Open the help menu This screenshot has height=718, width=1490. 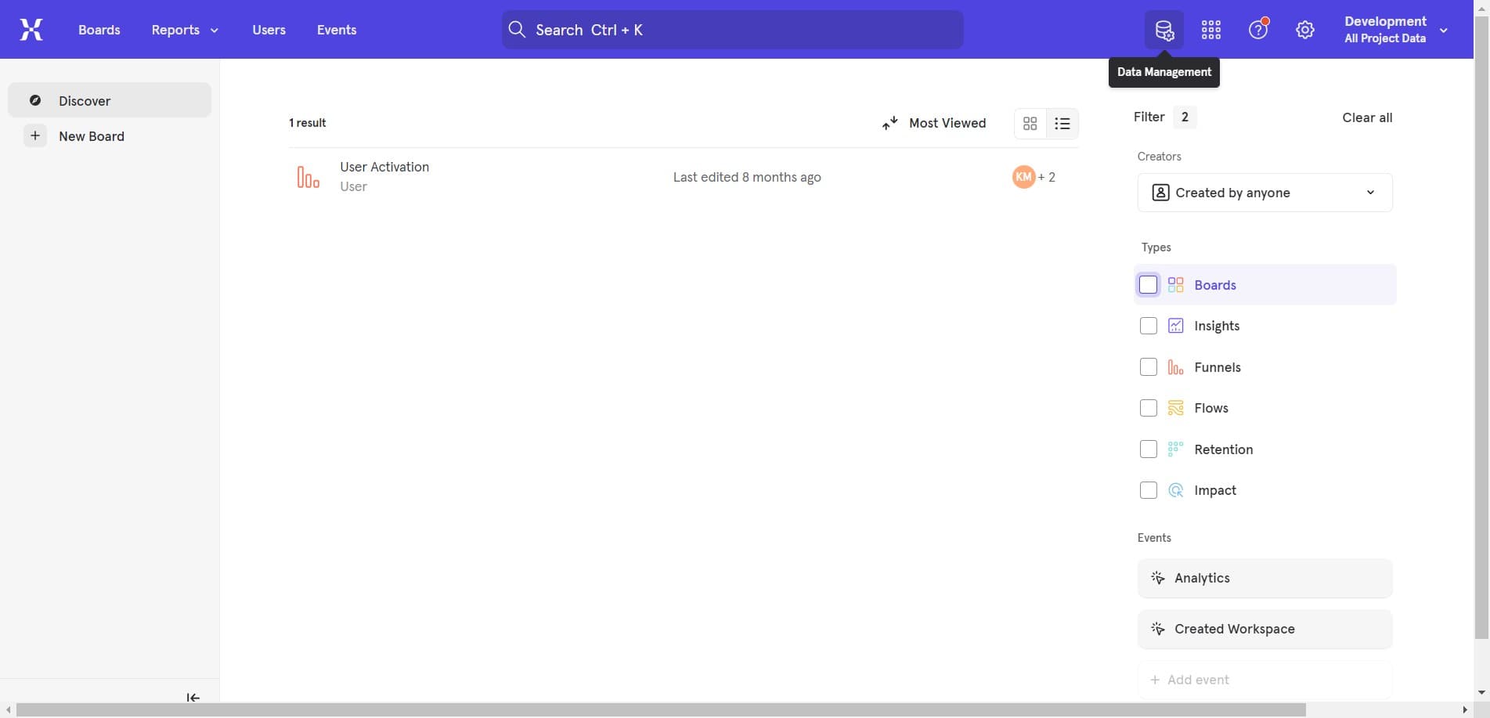[x=1257, y=29]
